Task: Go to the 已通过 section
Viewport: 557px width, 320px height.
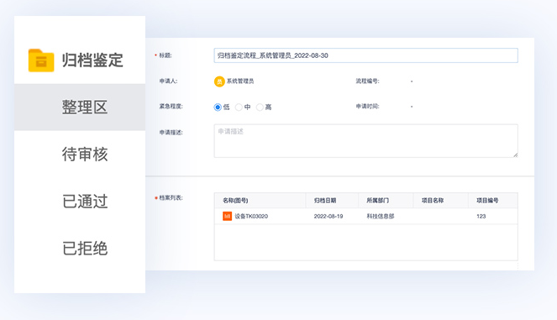Action: (85, 202)
